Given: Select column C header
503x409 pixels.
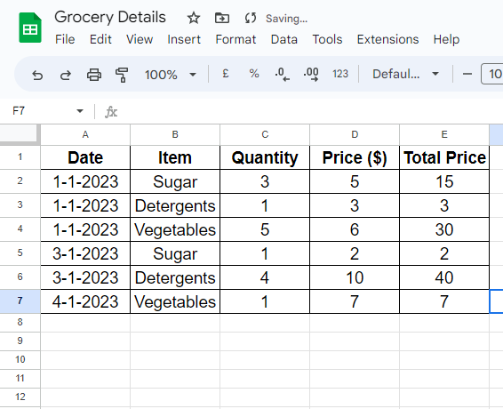Looking at the screenshot, I should (265, 134).
